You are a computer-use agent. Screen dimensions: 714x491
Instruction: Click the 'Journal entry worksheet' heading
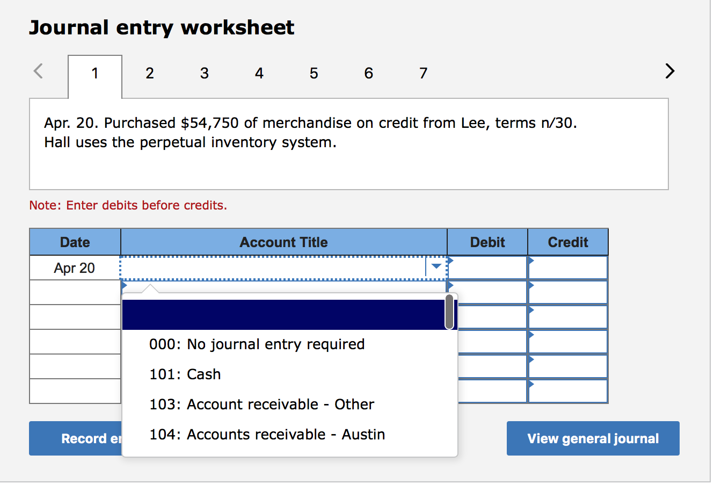click(162, 27)
